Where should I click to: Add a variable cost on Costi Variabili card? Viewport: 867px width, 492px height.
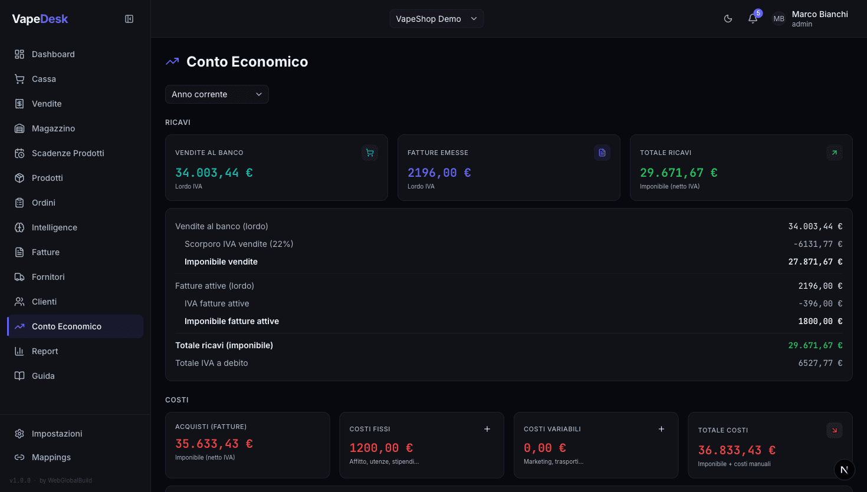pyautogui.click(x=661, y=429)
